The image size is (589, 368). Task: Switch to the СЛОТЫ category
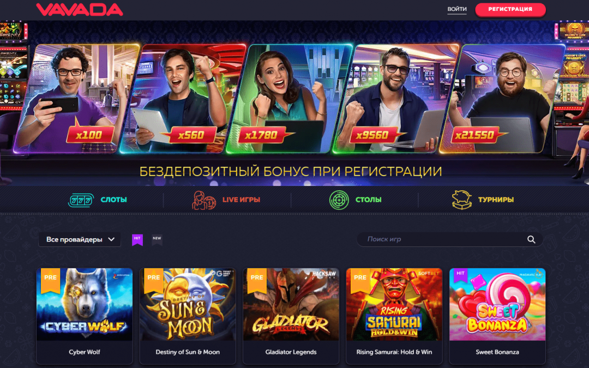[x=114, y=200]
